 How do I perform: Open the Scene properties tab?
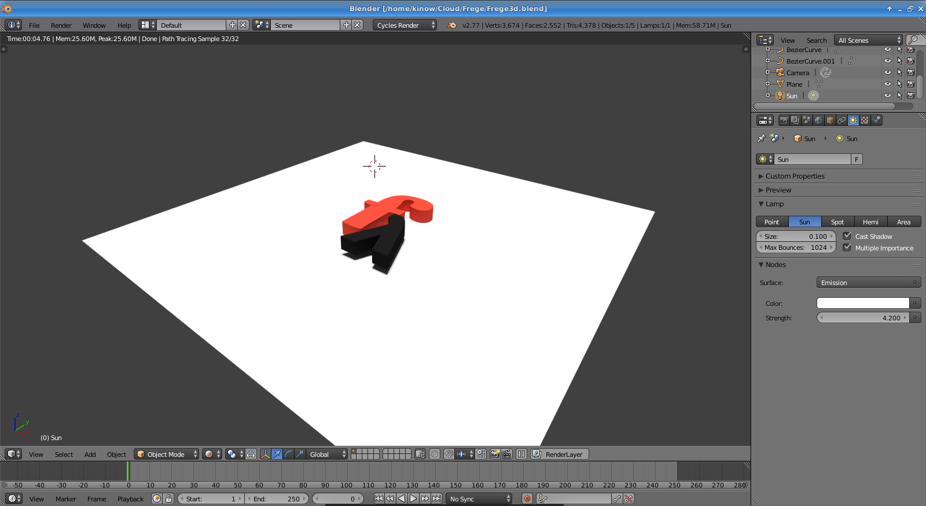pyautogui.click(x=807, y=120)
